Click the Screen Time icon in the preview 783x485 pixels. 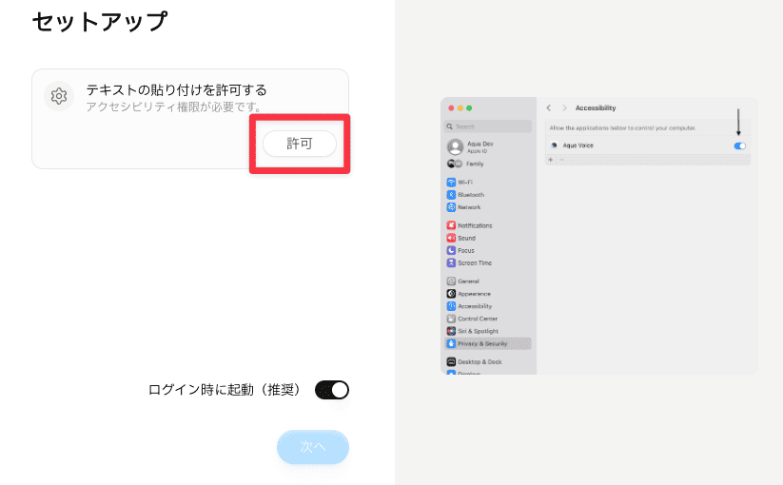[x=451, y=263]
